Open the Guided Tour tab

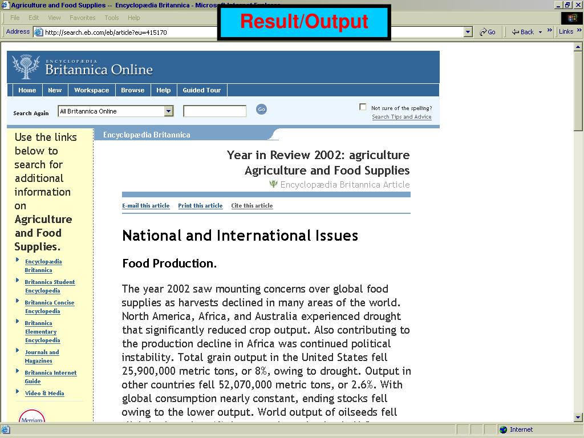(x=202, y=90)
